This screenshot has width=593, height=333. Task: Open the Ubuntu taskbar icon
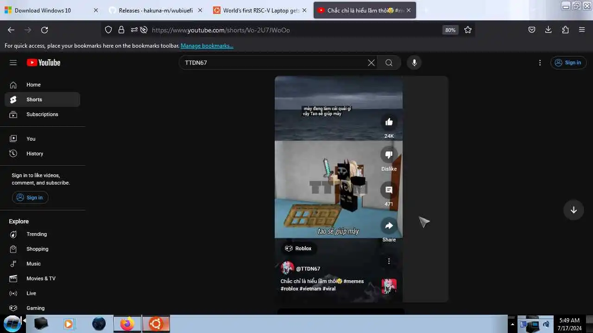pyautogui.click(x=156, y=324)
